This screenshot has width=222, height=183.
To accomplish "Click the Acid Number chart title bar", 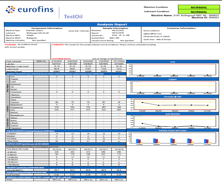I will pos(173,114).
